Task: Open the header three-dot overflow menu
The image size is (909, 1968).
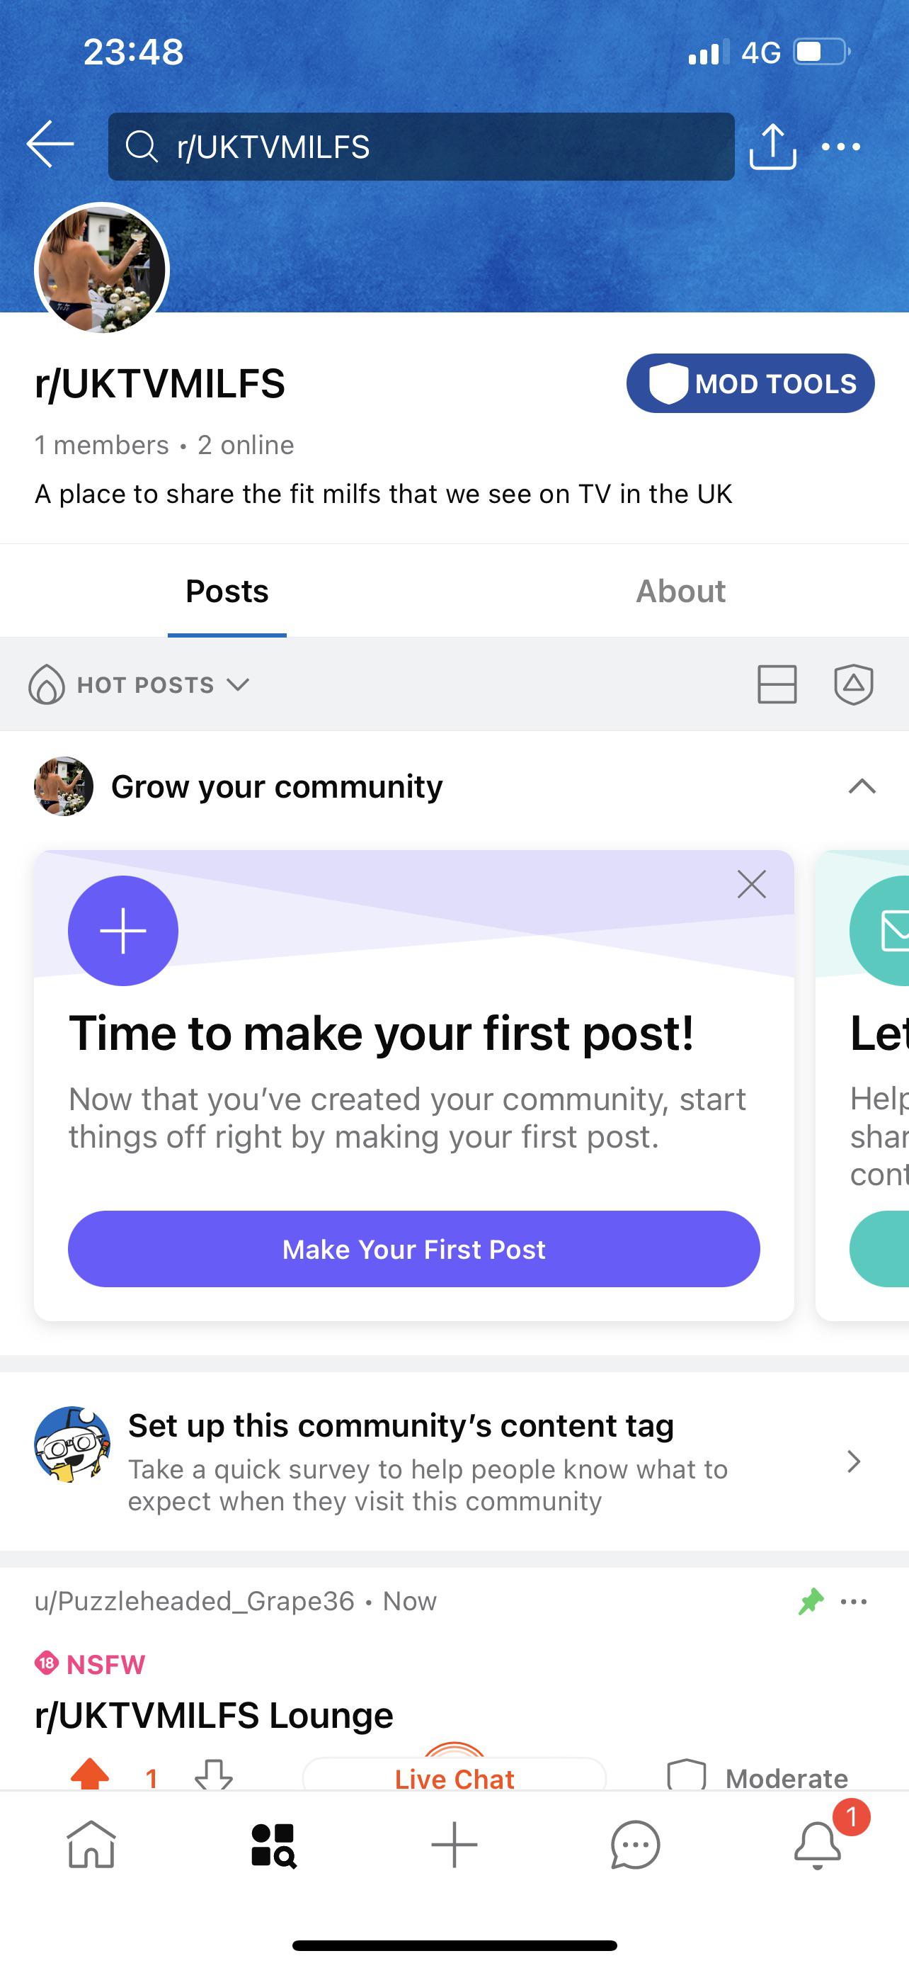Action: coord(841,147)
